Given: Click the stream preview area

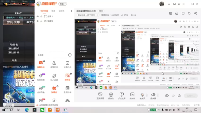Looking at the screenshot, I should pyautogui.click(x=137, y=54).
